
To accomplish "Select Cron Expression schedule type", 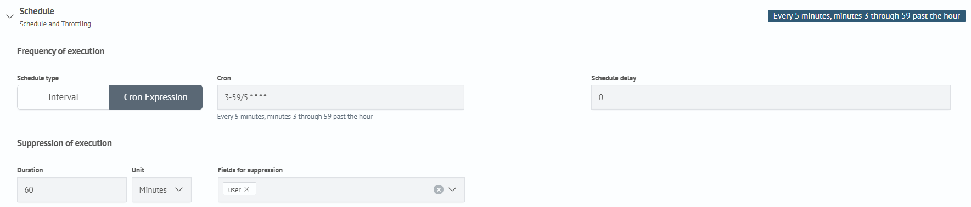I will pos(156,97).
